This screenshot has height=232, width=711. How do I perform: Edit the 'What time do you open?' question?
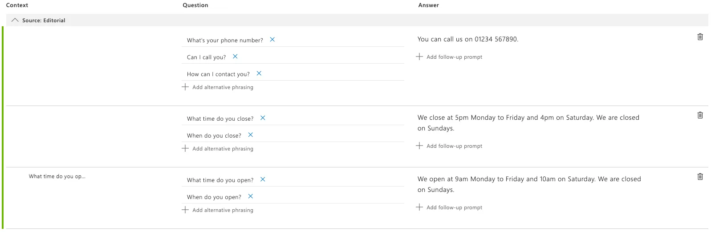coord(220,180)
